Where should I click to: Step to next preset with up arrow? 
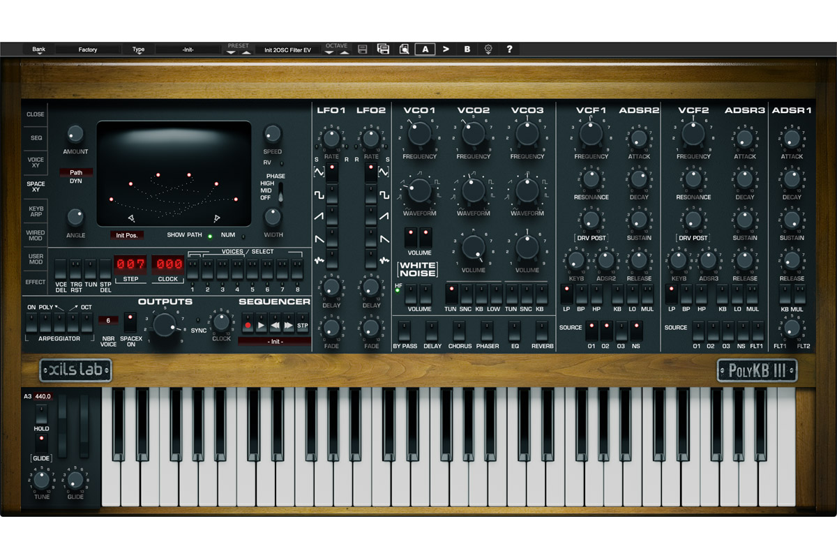245,52
